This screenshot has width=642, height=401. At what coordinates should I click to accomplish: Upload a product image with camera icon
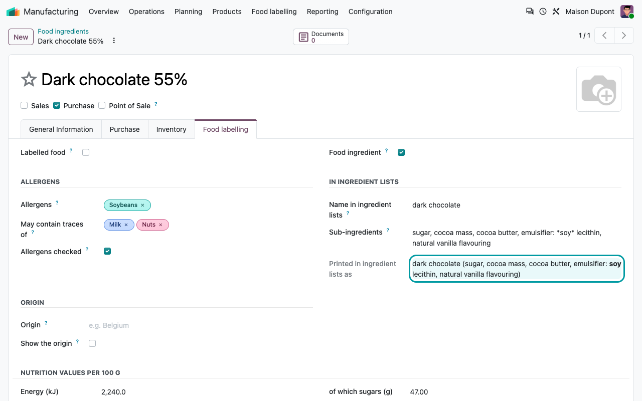pyautogui.click(x=599, y=89)
